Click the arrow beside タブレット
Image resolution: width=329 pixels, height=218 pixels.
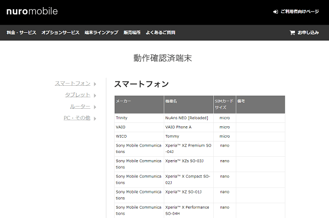[95, 96]
